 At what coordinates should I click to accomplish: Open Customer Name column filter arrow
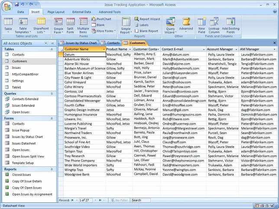[104, 49]
